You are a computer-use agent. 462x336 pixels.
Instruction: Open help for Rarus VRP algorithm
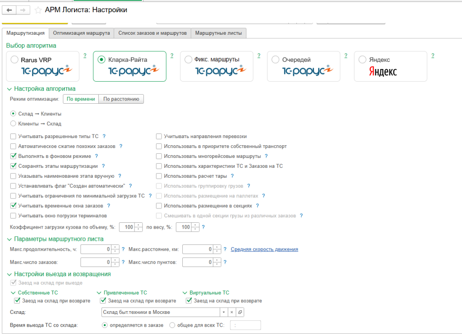point(84,55)
